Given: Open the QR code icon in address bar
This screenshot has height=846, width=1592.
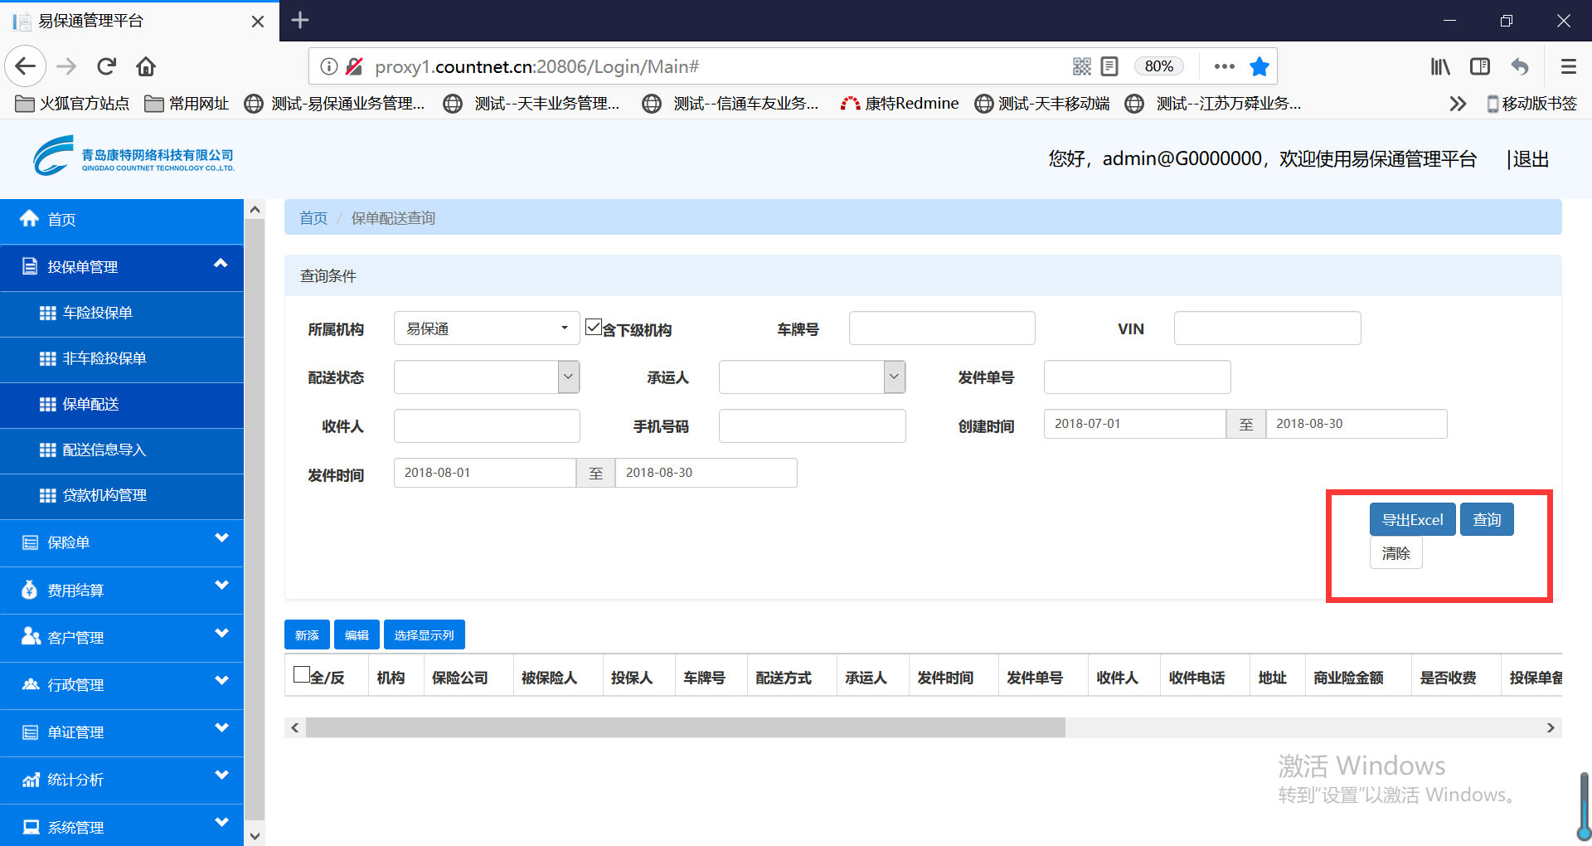Looking at the screenshot, I should coord(1081,66).
